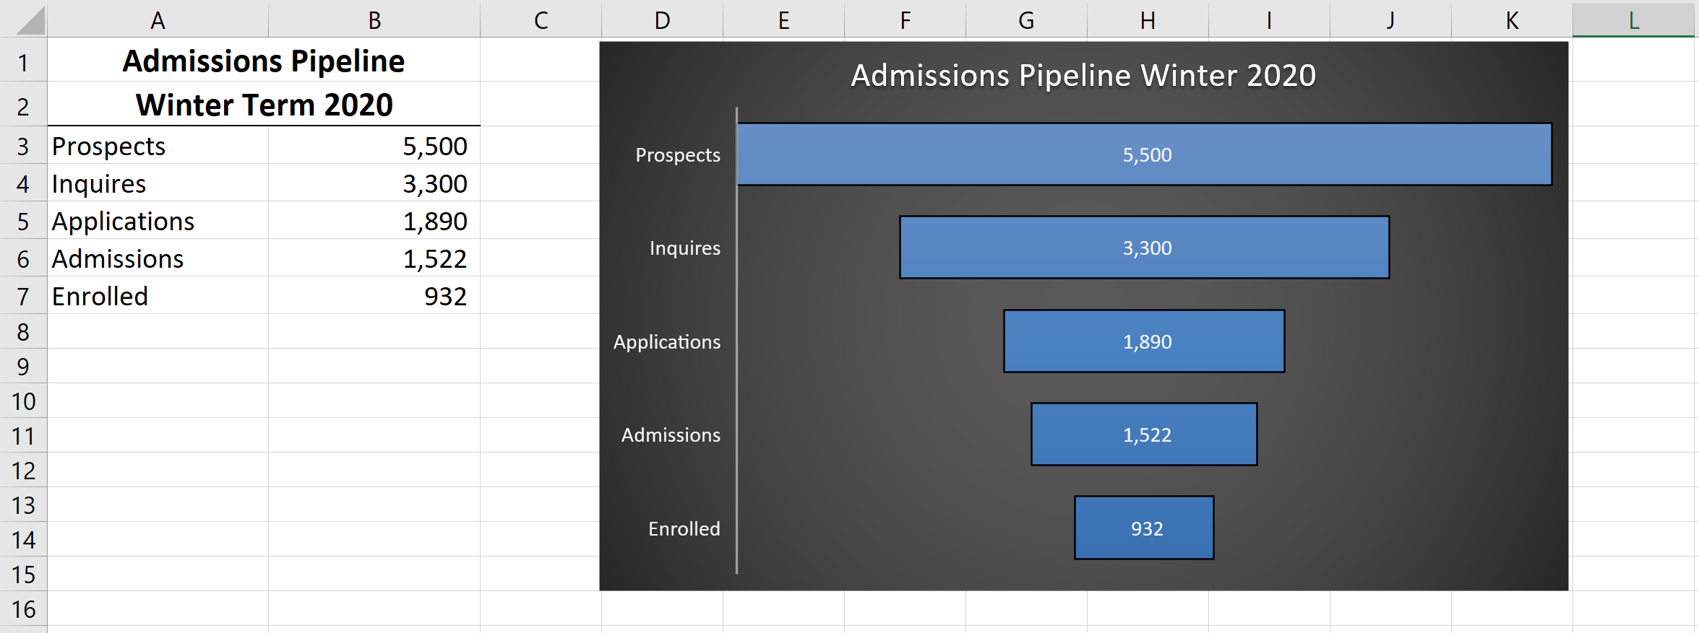Select the 'Prospects' cell in column A
This screenshot has height=633, width=1699.
pyautogui.click(x=158, y=146)
